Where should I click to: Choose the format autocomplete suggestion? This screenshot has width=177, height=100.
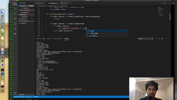pos(107,31)
